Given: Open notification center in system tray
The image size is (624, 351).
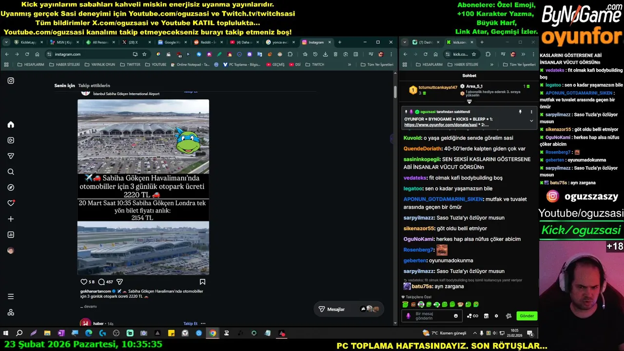Looking at the screenshot, I should point(530,333).
